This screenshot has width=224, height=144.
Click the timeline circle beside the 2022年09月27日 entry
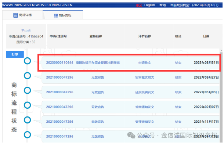(27, 76)
